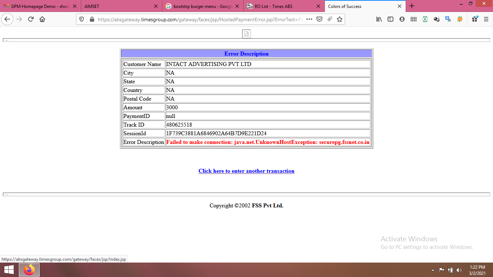Close the AIMSET tab

click(156, 6)
